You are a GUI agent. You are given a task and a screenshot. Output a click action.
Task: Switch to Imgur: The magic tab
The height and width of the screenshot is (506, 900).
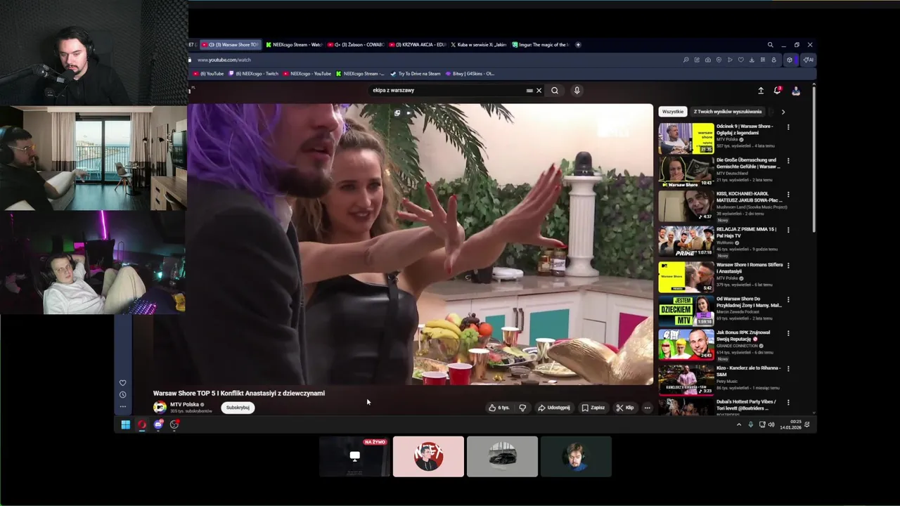click(540, 45)
